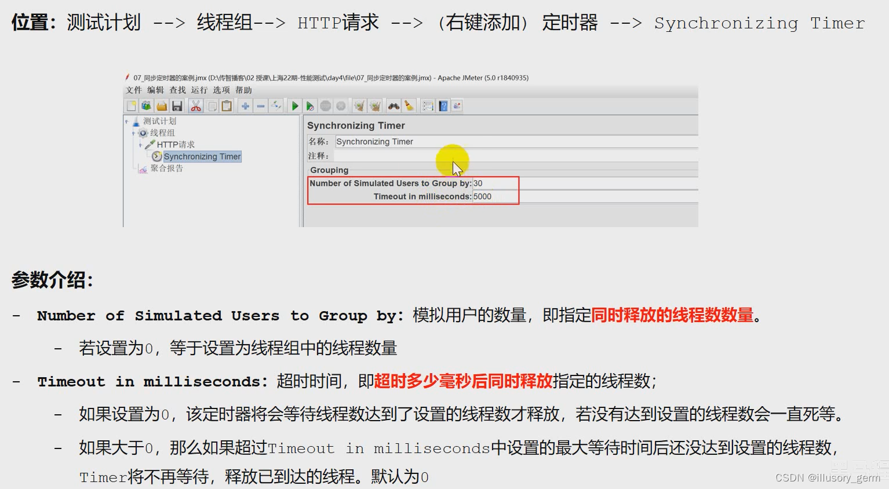This screenshot has width=889, height=489.
Task: Click the binoculars Search icon
Action: 394,106
